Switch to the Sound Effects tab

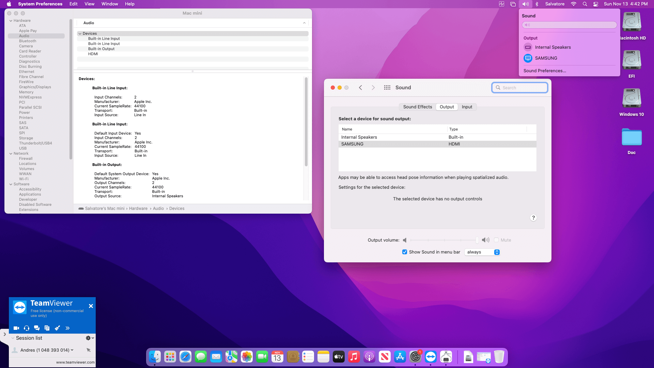pos(417,107)
